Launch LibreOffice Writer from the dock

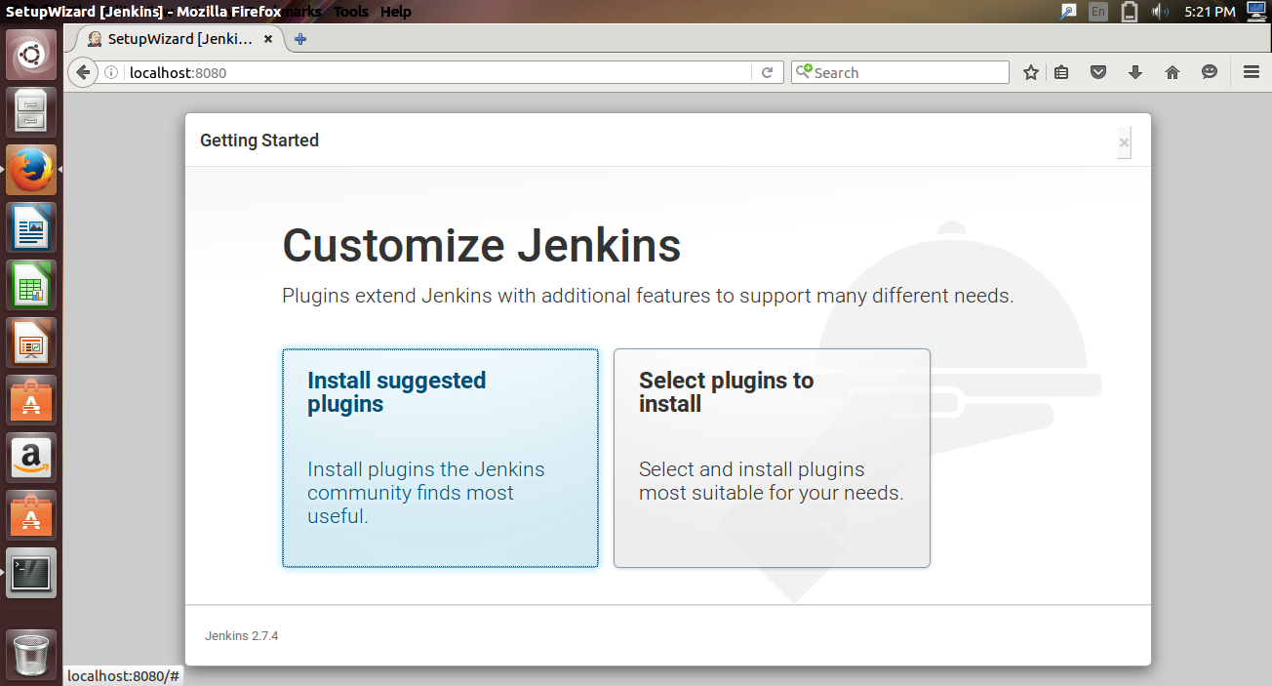click(31, 227)
